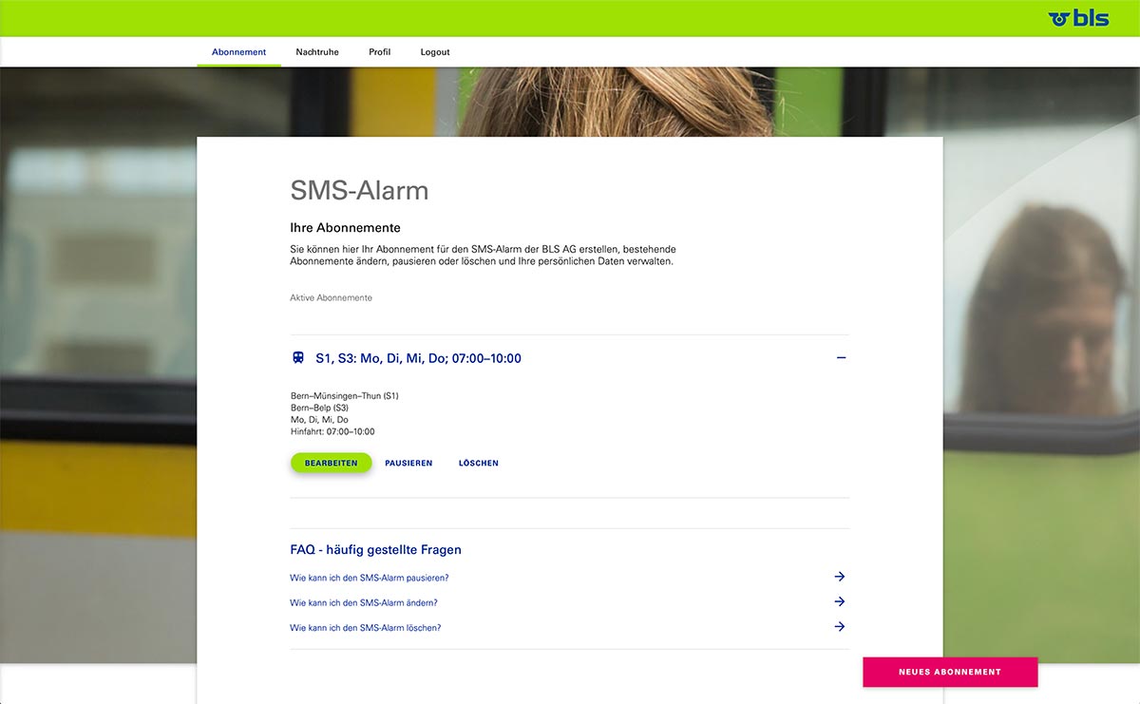Go to the Profil tab
This screenshot has width=1140, height=704.
coord(379,52)
